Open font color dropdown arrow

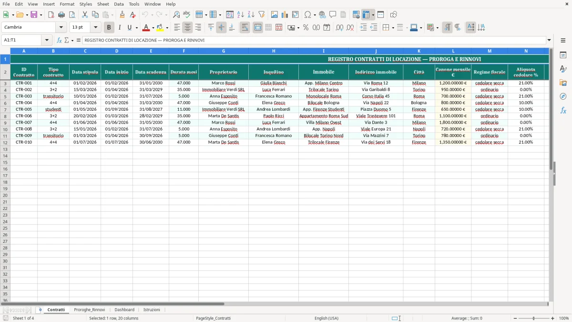point(153,28)
